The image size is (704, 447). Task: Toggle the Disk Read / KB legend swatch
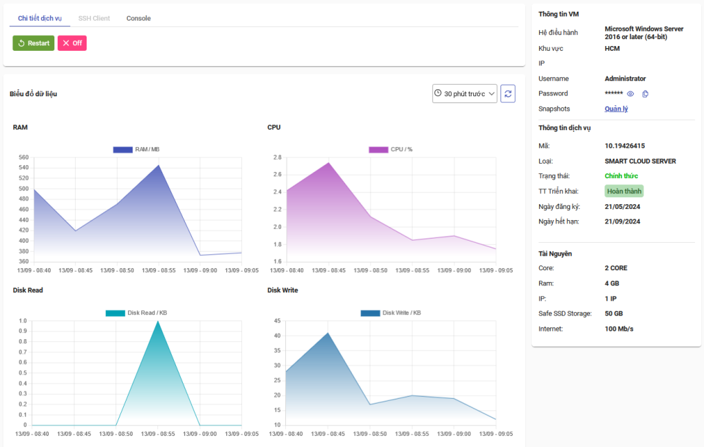coord(115,313)
